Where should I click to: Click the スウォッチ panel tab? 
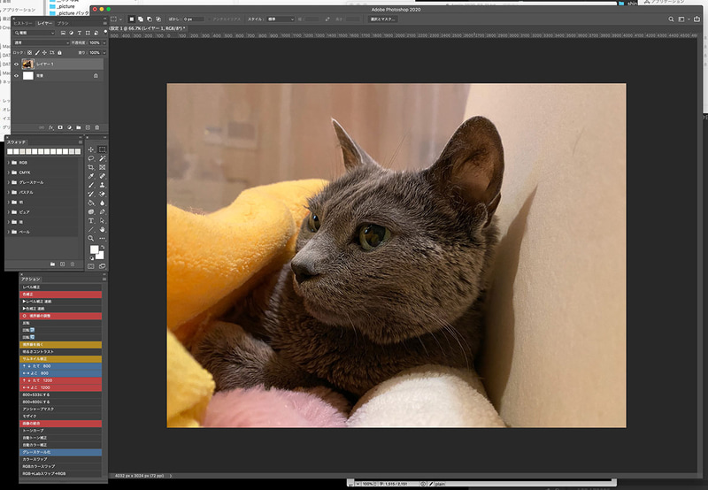(x=17, y=142)
